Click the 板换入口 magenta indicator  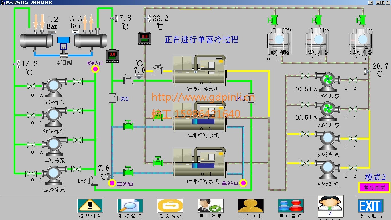click(95, 69)
